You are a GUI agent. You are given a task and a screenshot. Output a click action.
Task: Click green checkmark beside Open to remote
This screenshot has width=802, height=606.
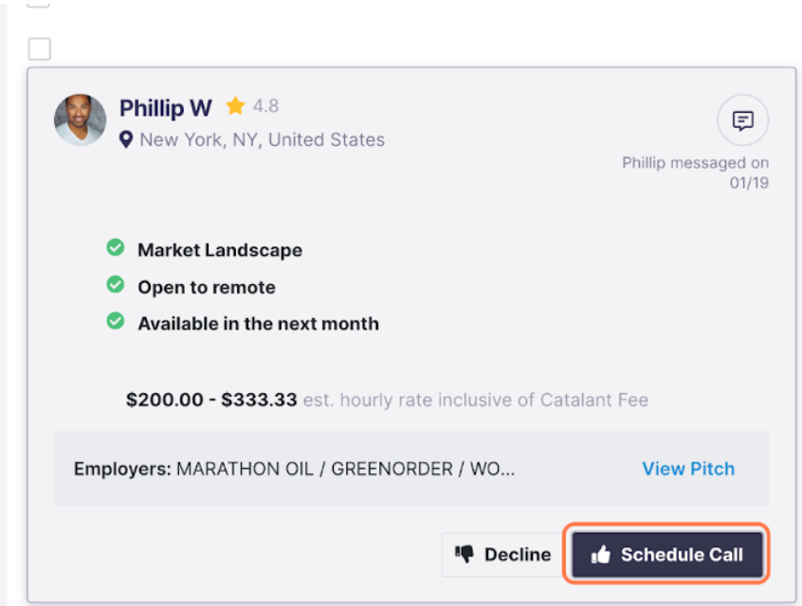[x=115, y=284]
